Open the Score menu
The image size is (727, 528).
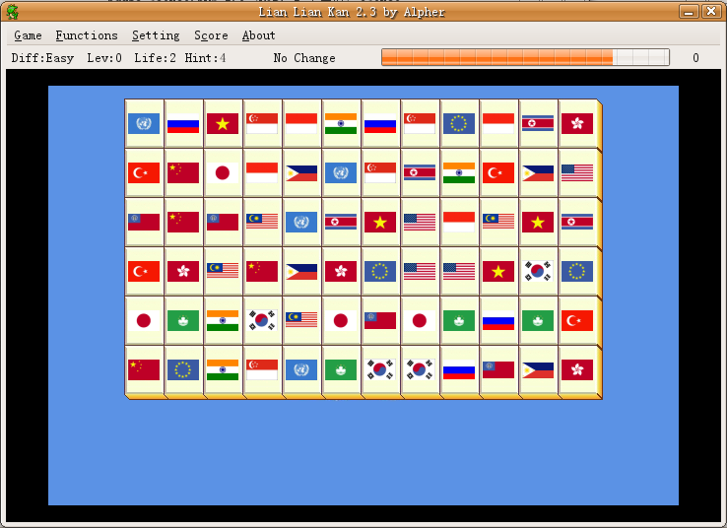[x=211, y=35]
